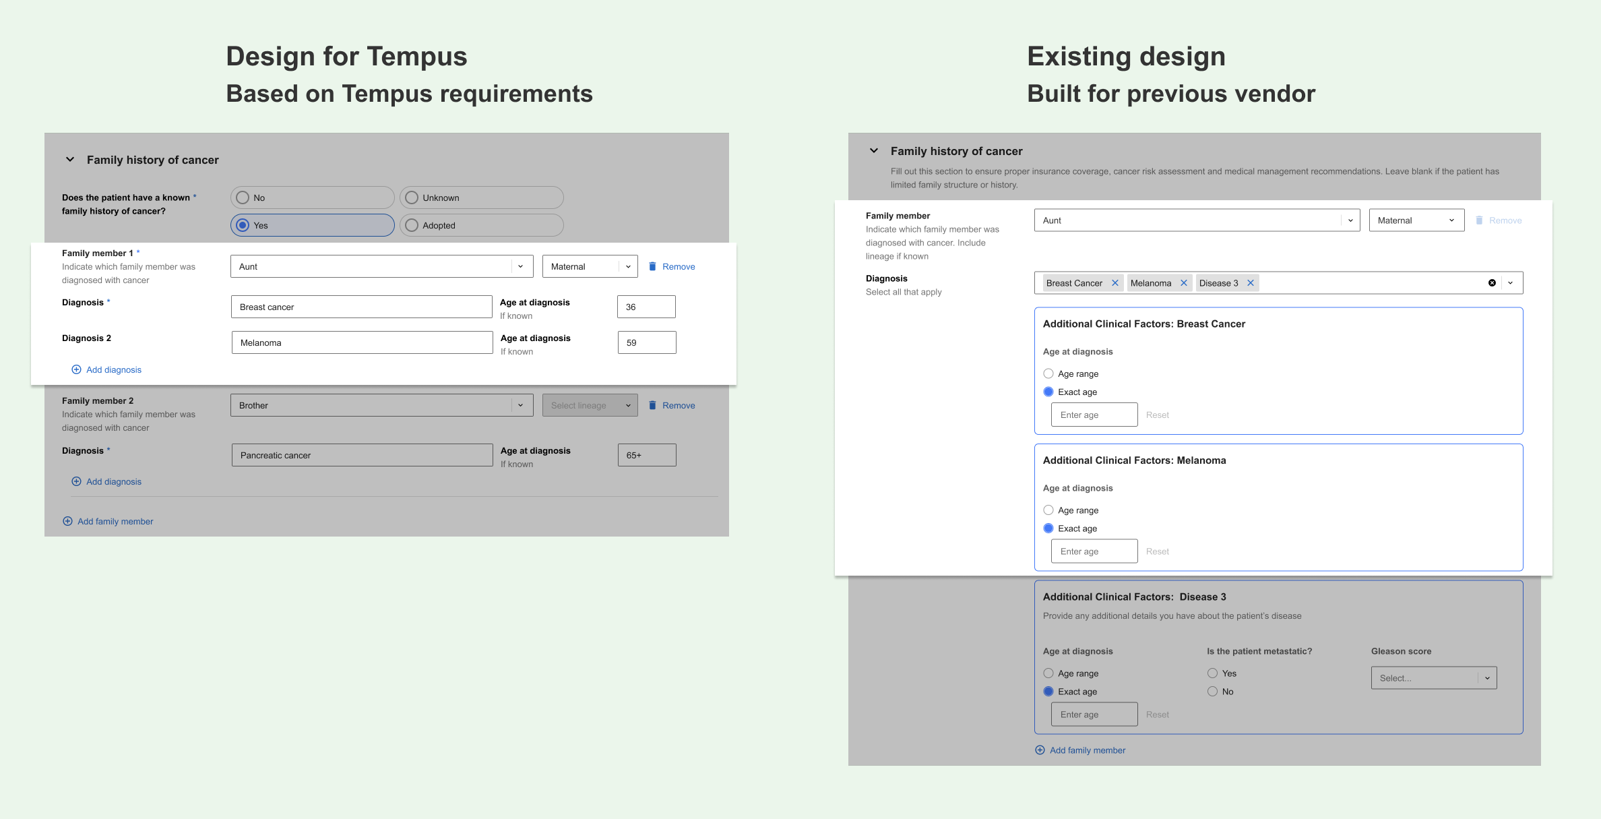
Task: Collapse Family history of cancer in Tempus design
Action: 70,160
